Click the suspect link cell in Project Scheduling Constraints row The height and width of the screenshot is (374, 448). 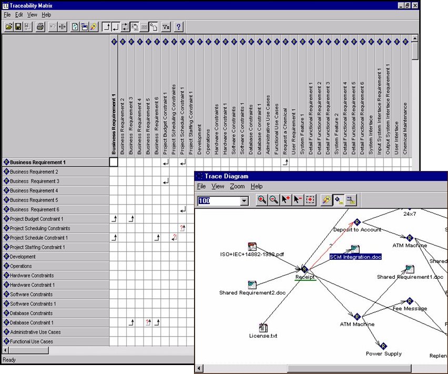pos(182,228)
